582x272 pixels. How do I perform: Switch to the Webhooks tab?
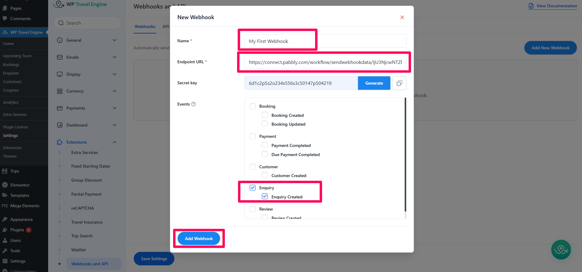[x=145, y=26]
